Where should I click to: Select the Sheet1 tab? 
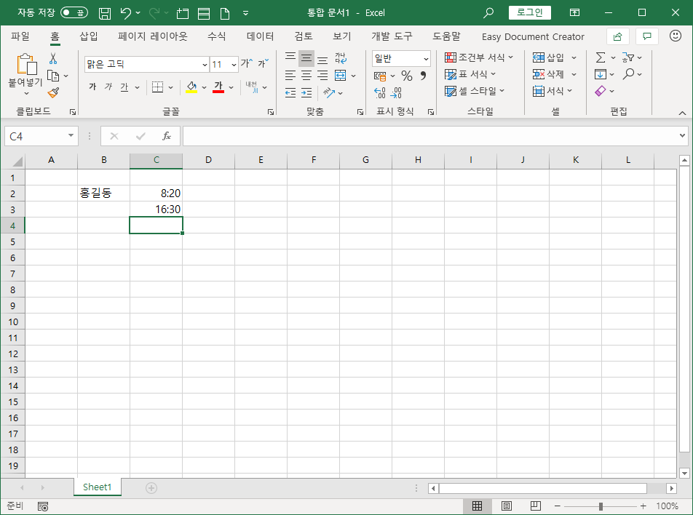98,487
